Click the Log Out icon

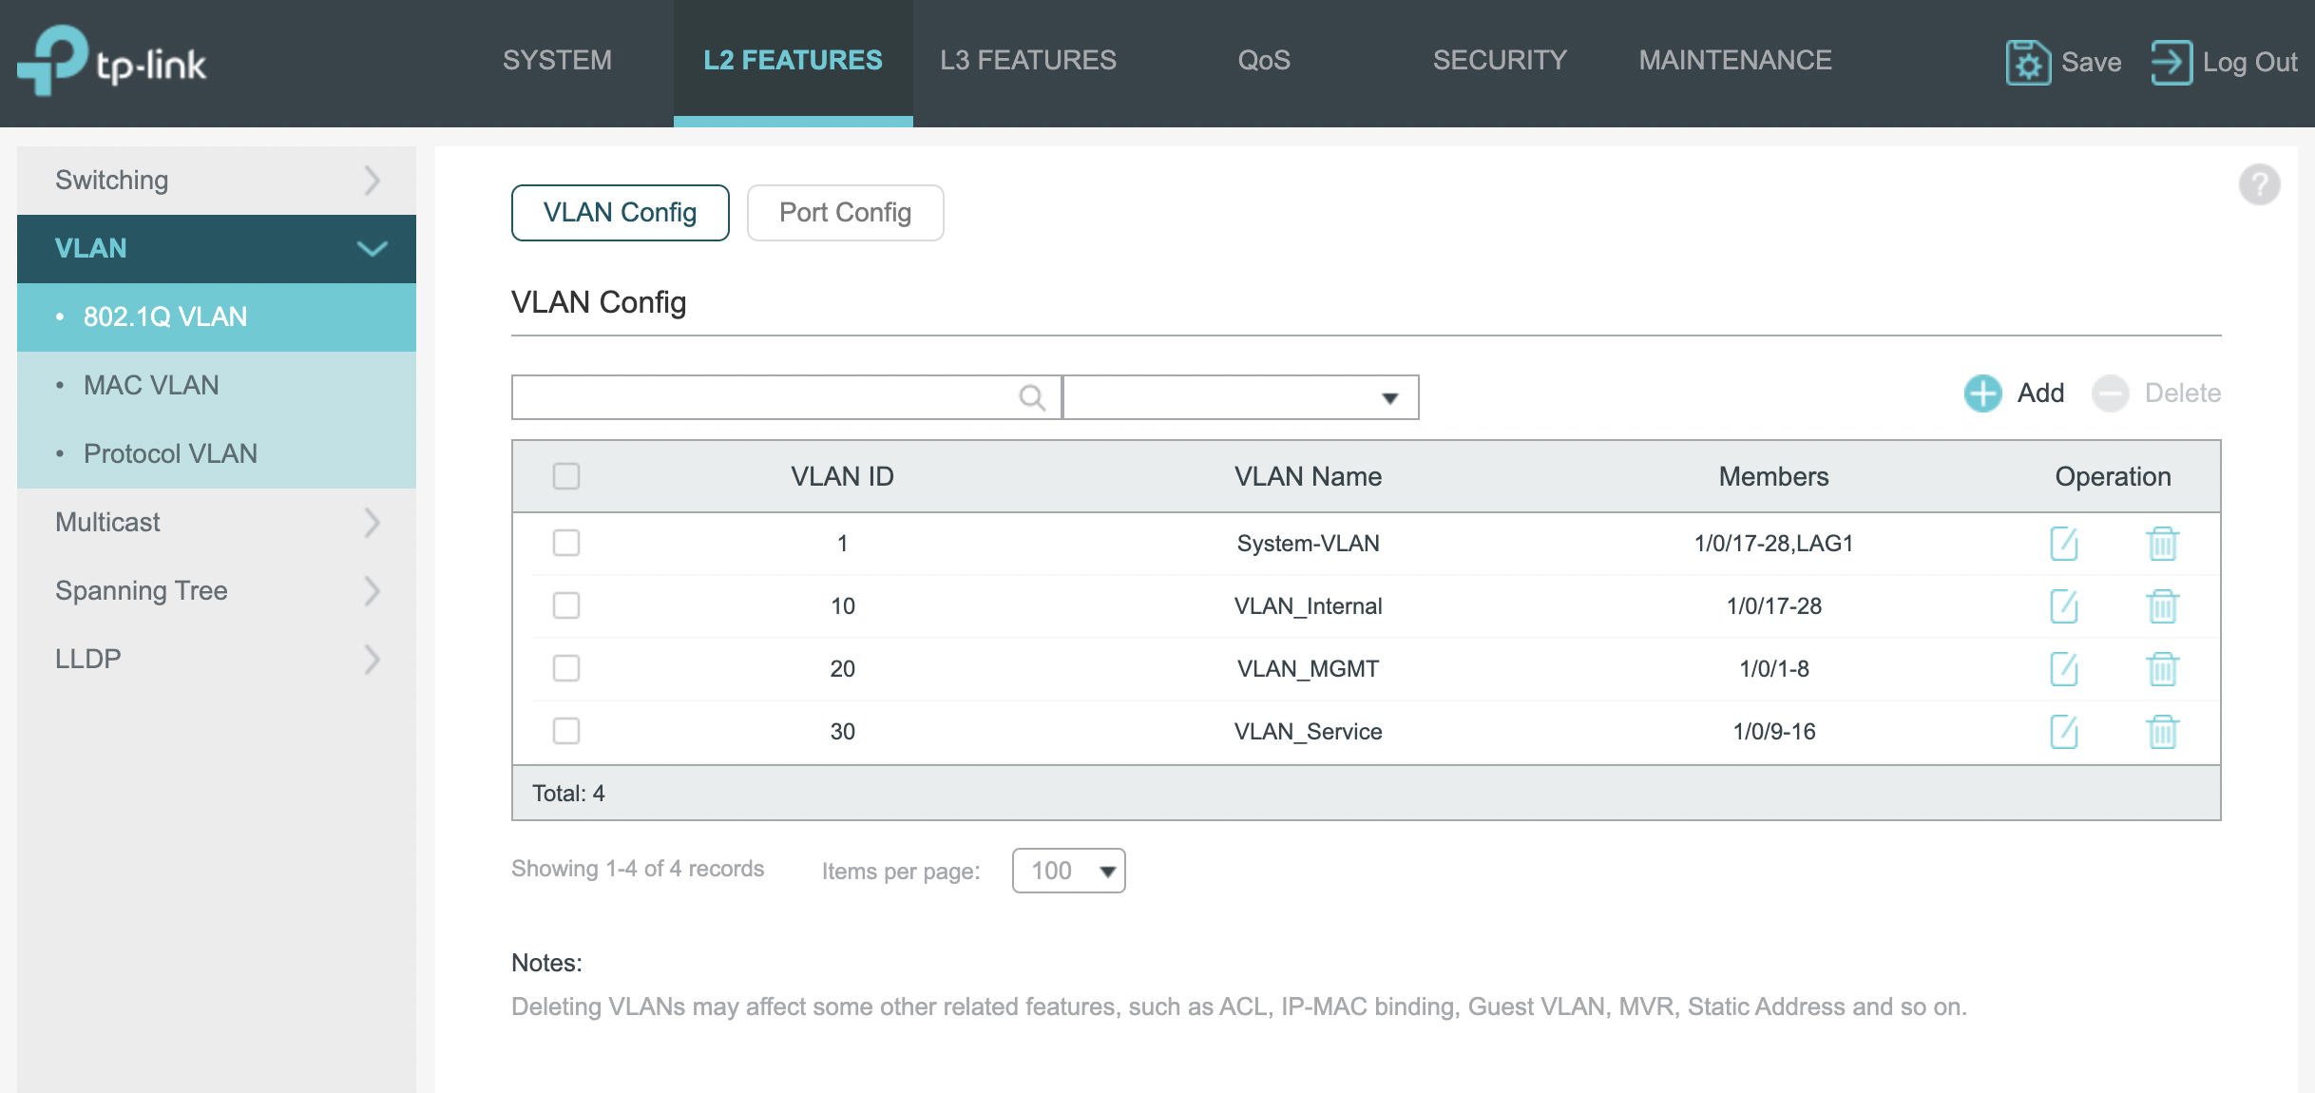(2172, 63)
